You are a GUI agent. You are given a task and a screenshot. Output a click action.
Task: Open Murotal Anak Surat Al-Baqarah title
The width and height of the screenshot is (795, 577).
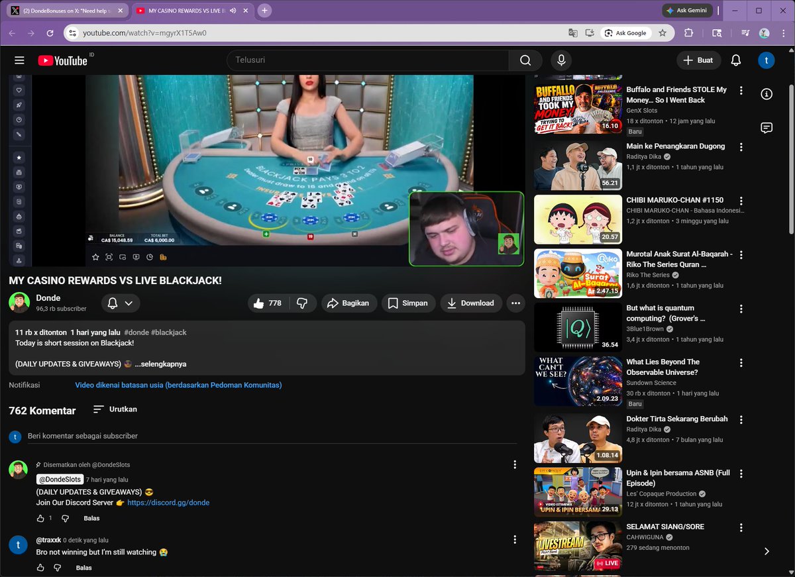pos(679,259)
